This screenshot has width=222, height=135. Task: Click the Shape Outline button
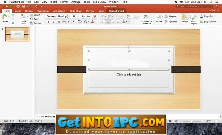pos(209,22)
